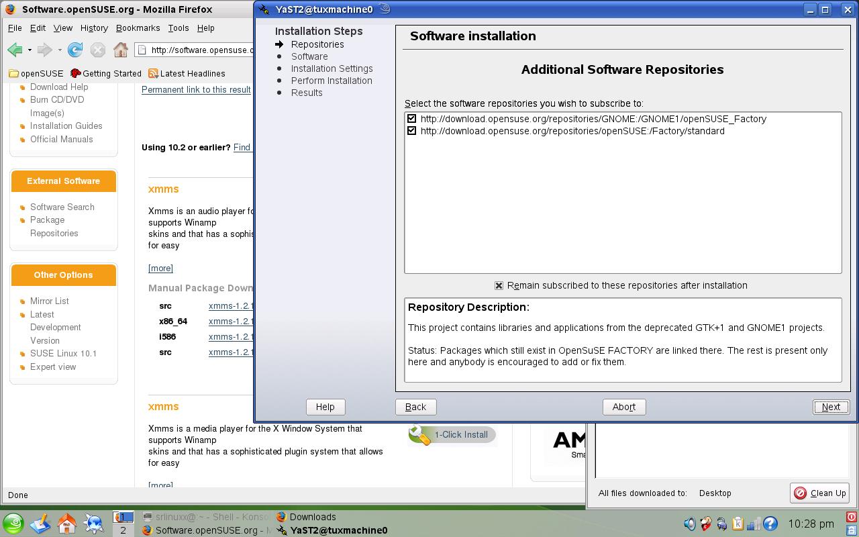Open the Latest Development Version link
The height and width of the screenshot is (537, 859).
pyautogui.click(x=55, y=328)
